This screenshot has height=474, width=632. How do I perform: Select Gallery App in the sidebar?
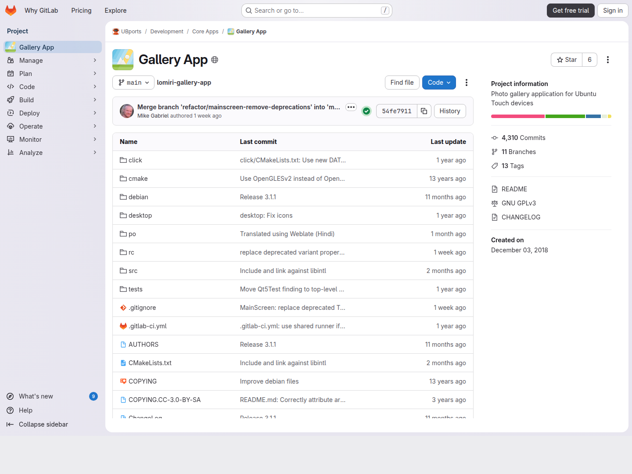tap(53, 47)
